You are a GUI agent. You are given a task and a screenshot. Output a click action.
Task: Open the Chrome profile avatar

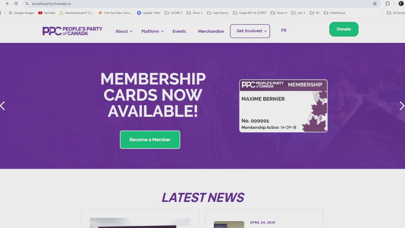point(401,3)
